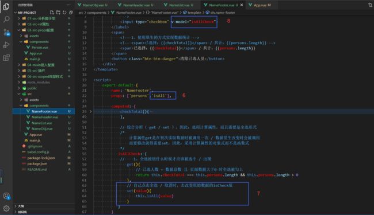Open NameList.vue in the explorer
374x215 pixels.
[44, 123]
